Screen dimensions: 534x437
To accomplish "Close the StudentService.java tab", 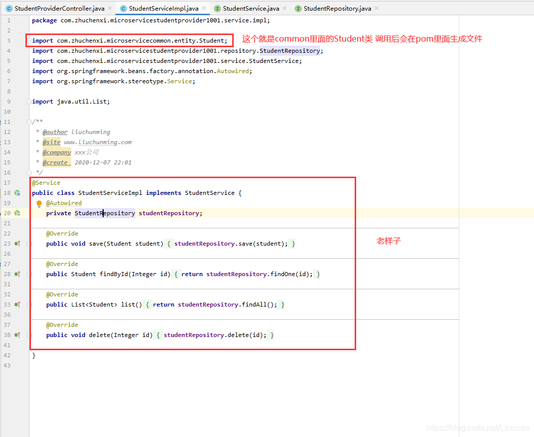I will (285, 8).
